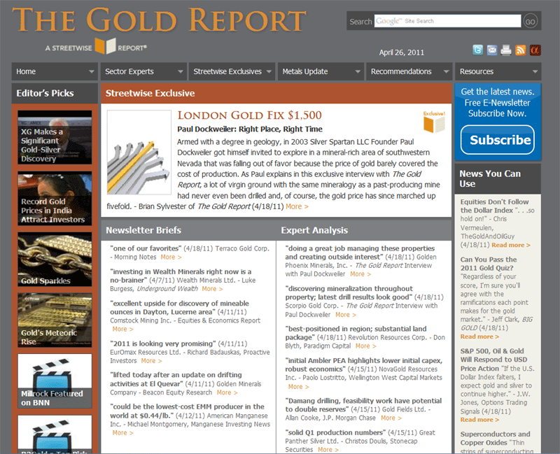Click the arrows image beside London Gold Fix
This screenshot has width=560, height=454.
coord(139,152)
